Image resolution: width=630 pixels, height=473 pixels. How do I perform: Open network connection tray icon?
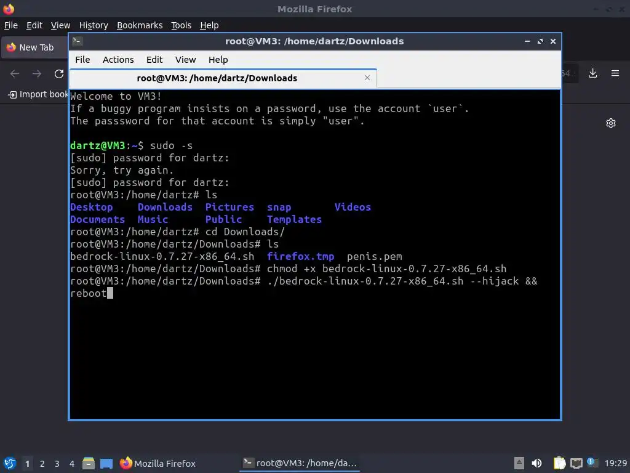coord(576,463)
